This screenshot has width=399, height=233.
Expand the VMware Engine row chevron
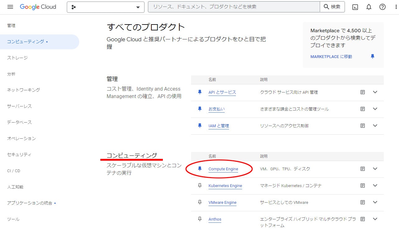point(375,202)
